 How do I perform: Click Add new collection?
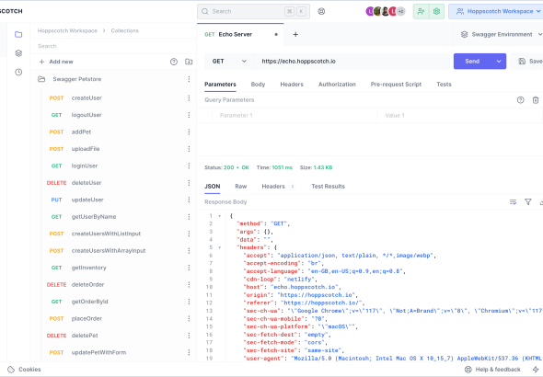(56, 62)
